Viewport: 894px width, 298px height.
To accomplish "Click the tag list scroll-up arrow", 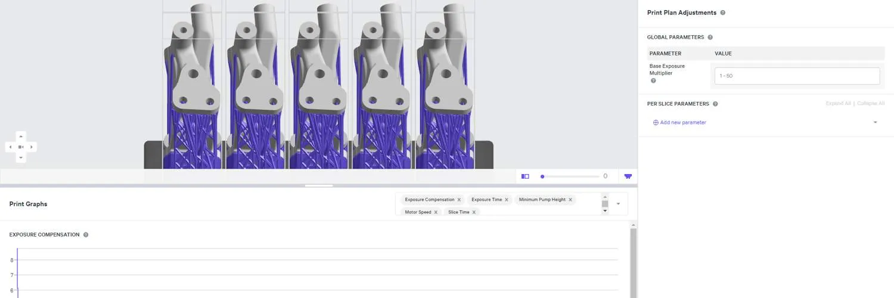I will tap(605, 197).
